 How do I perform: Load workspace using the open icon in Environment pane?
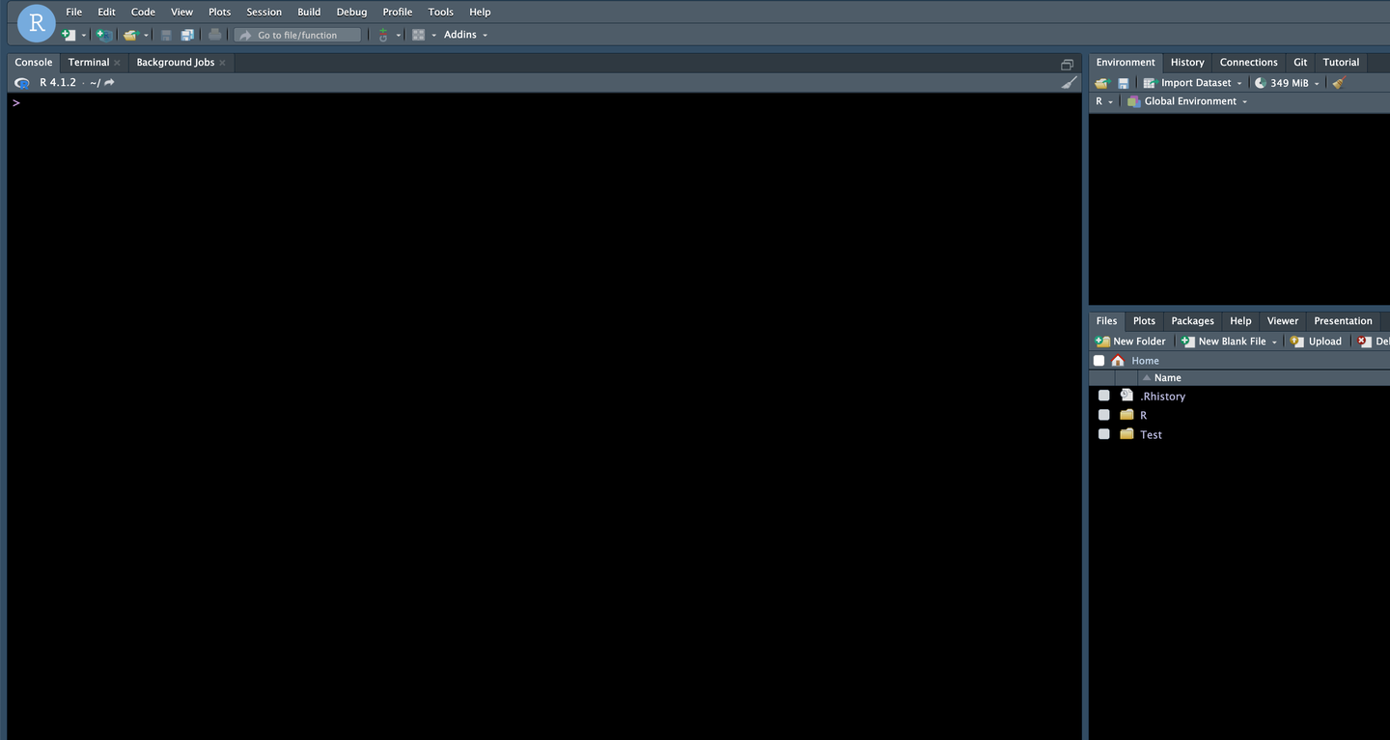tap(1100, 82)
